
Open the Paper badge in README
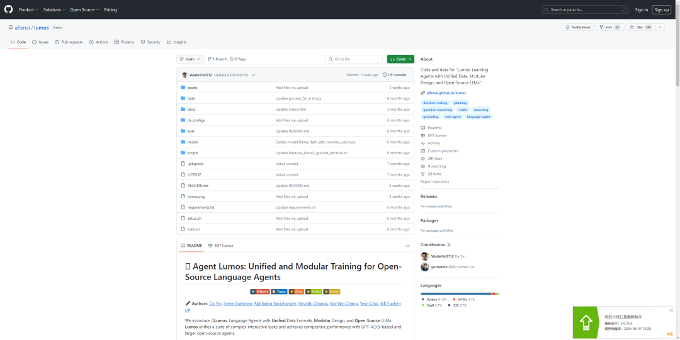tap(279, 292)
